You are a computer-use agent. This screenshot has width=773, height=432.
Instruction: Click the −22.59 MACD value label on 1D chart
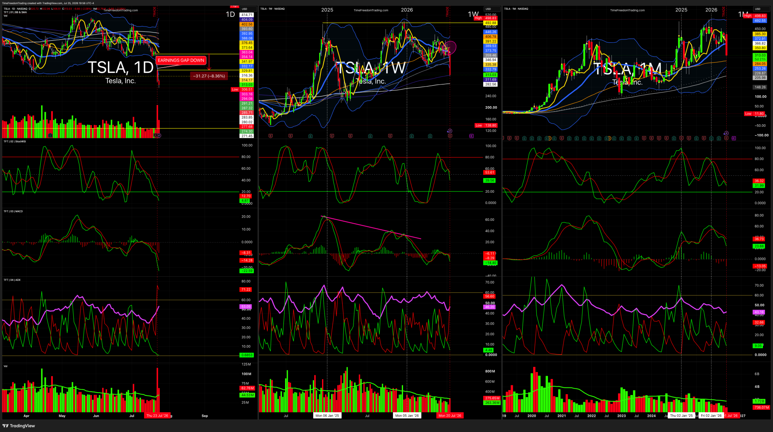click(247, 271)
